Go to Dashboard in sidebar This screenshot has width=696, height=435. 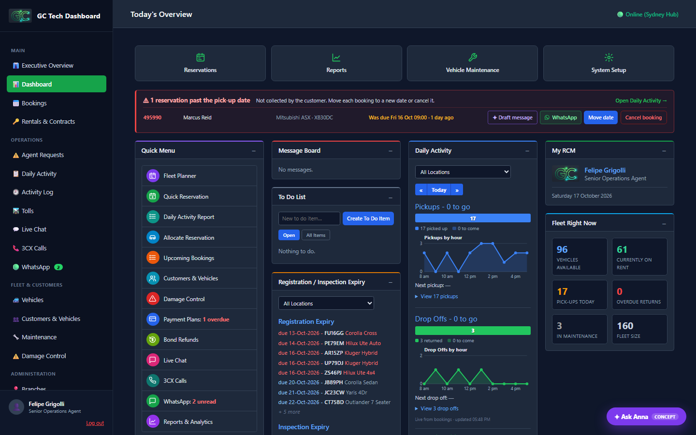point(57,84)
